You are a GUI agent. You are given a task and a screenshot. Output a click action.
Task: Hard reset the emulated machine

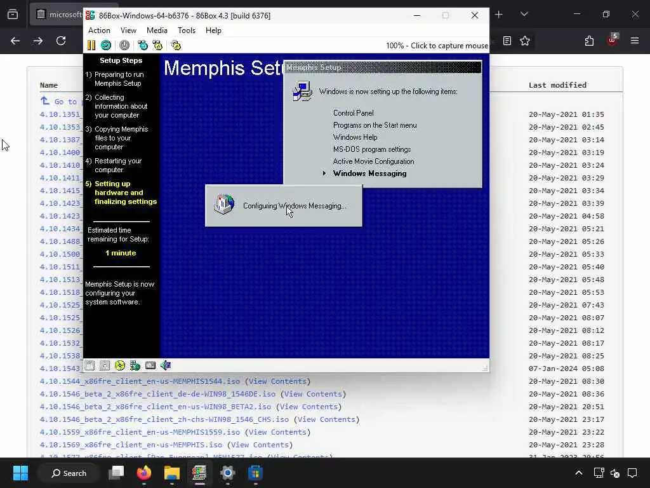tap(106, 45)
